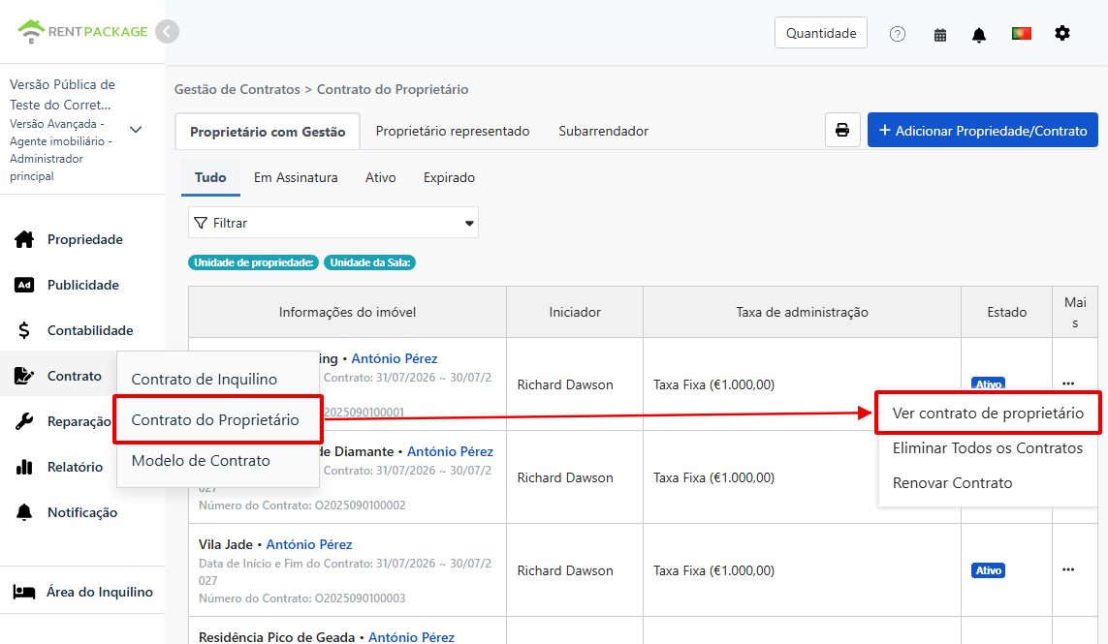The height and width of the screenshot is (644, 1108).
Task: Click Informações do imóvel column header
Action: pos(347,312)
